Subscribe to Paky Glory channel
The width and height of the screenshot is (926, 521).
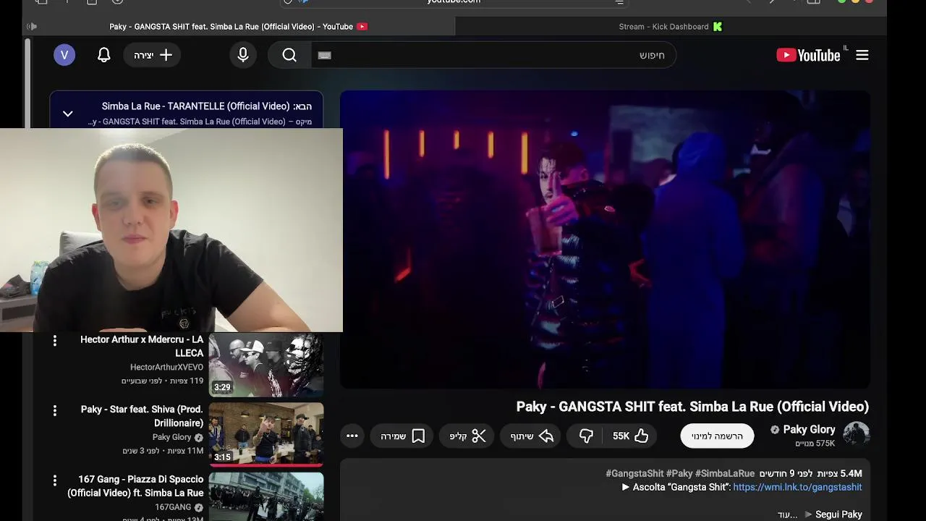coord(717,436)
